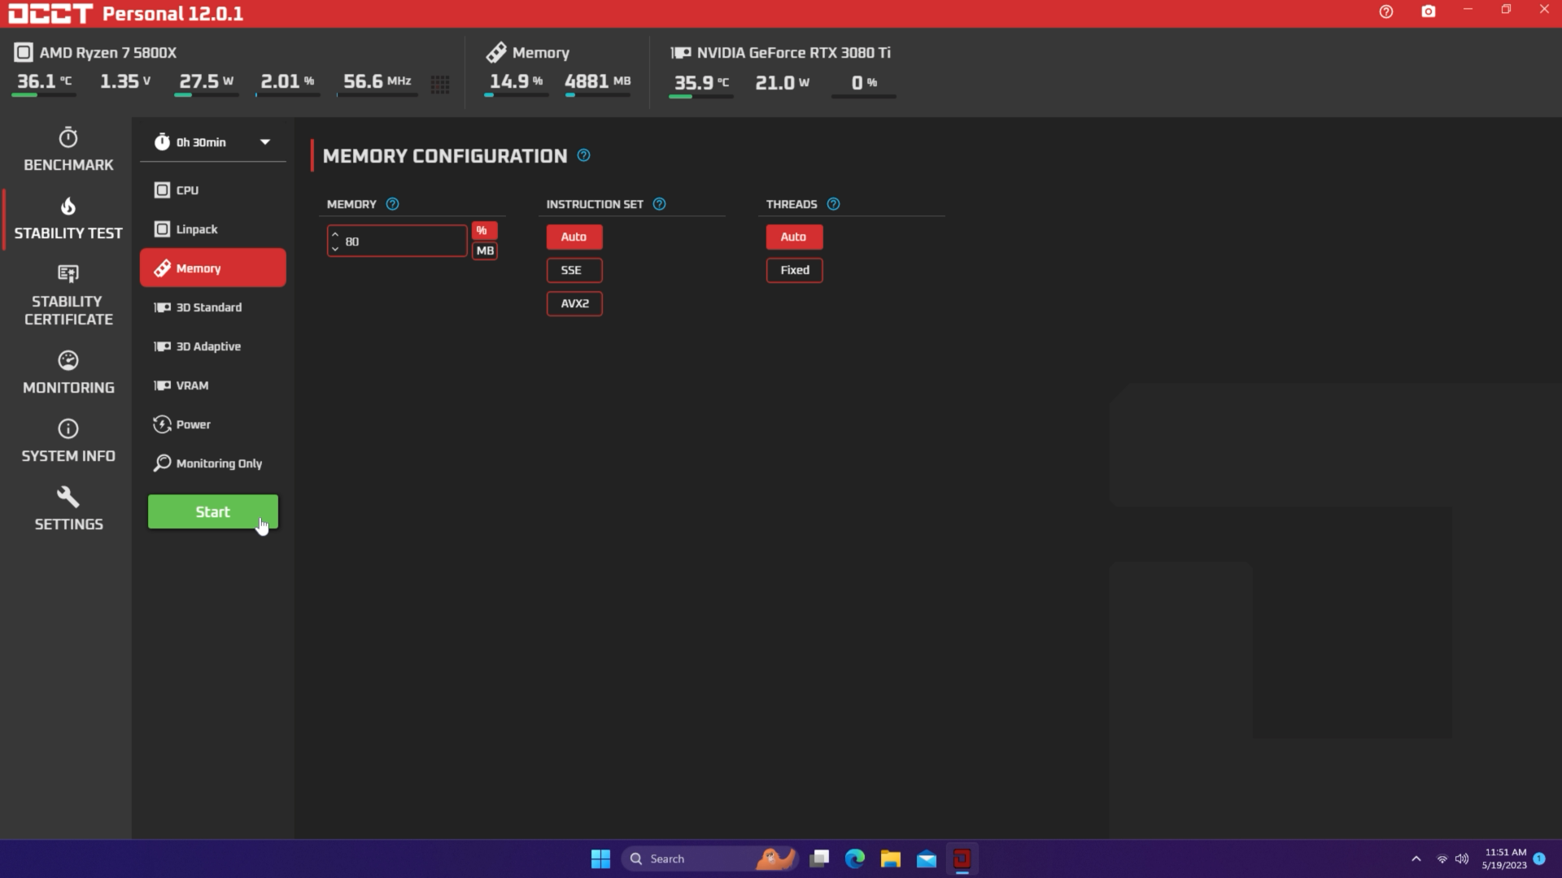The height and width of the screenshot is (878, 1562).
Task: View System Info
Action: click(x=68, y=439)
